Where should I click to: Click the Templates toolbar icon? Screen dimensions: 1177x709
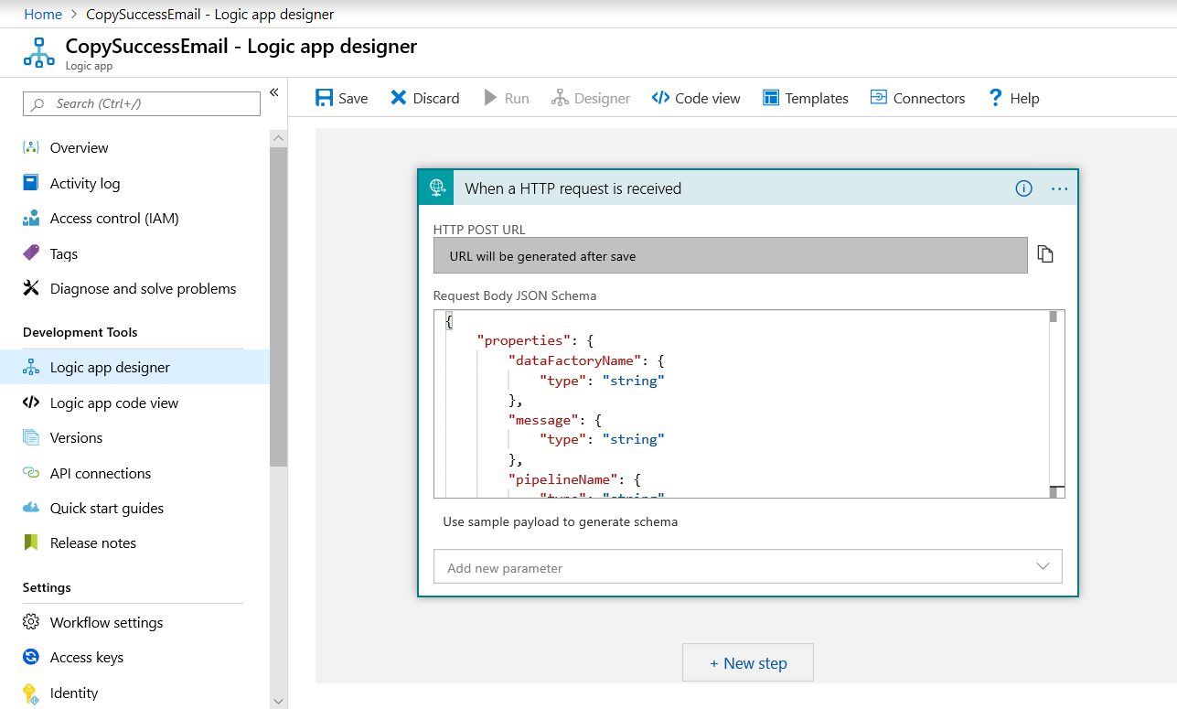click(805, 98)
